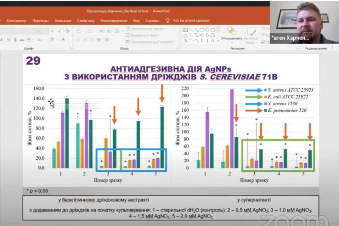Screen dimensions: 339x226
Task: Select the Right Brace shape
Action: click(x=207, y=41)
